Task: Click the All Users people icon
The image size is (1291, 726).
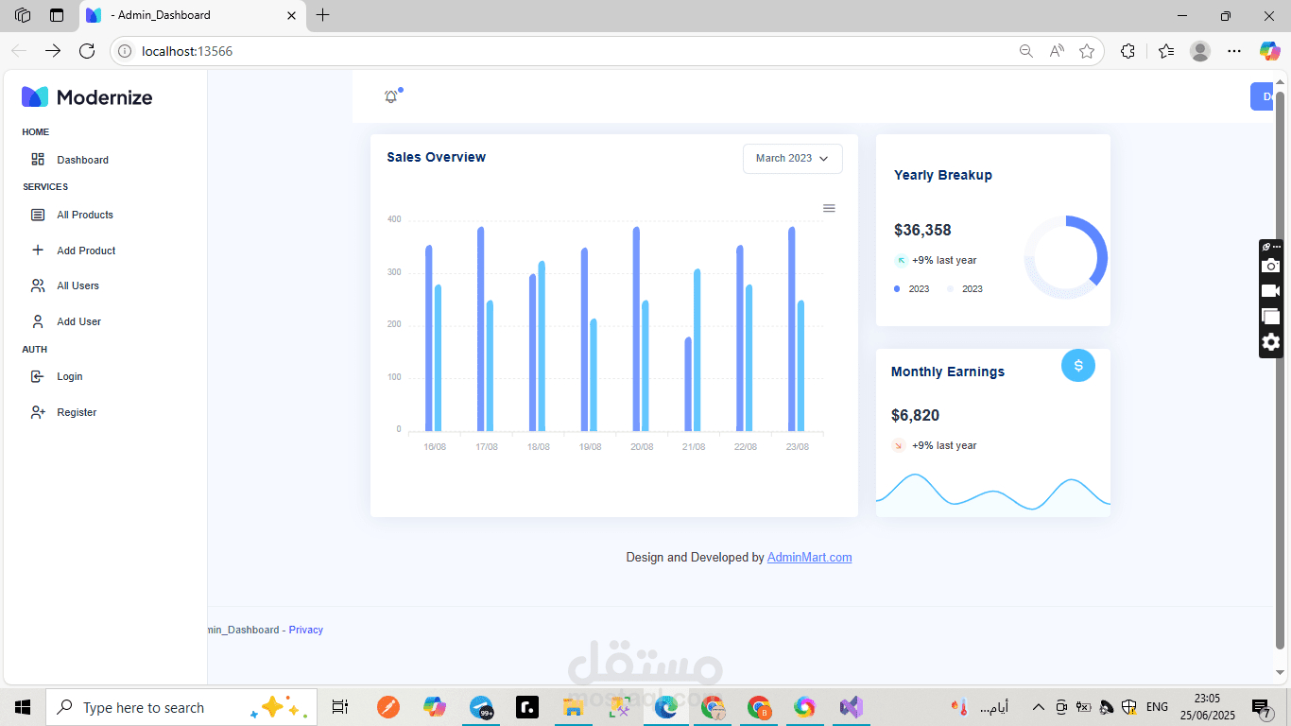Action: coord(38,285)
